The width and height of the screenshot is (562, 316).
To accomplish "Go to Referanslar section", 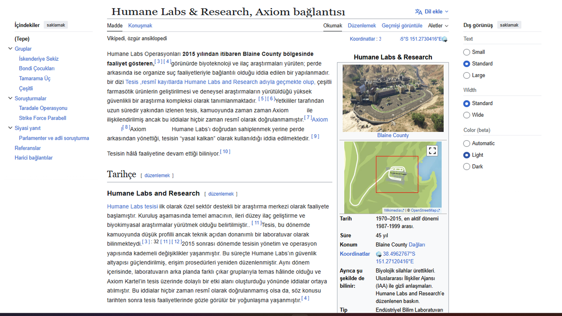I will pyautogui.click(x=28, y=148).
